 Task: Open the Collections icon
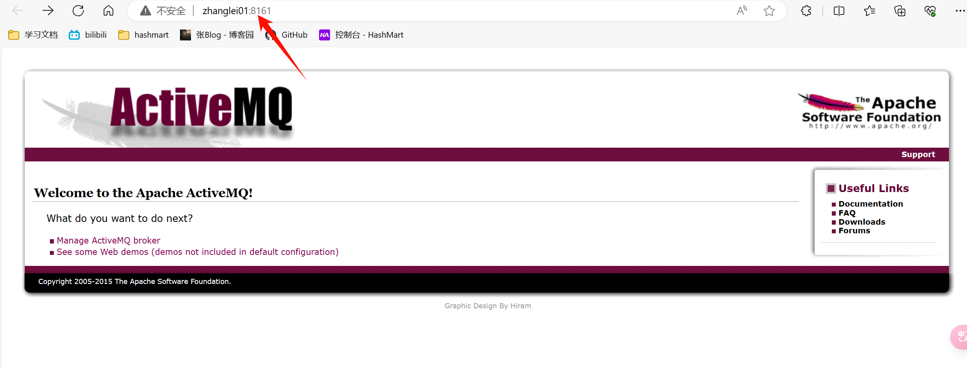pos(900,11)
